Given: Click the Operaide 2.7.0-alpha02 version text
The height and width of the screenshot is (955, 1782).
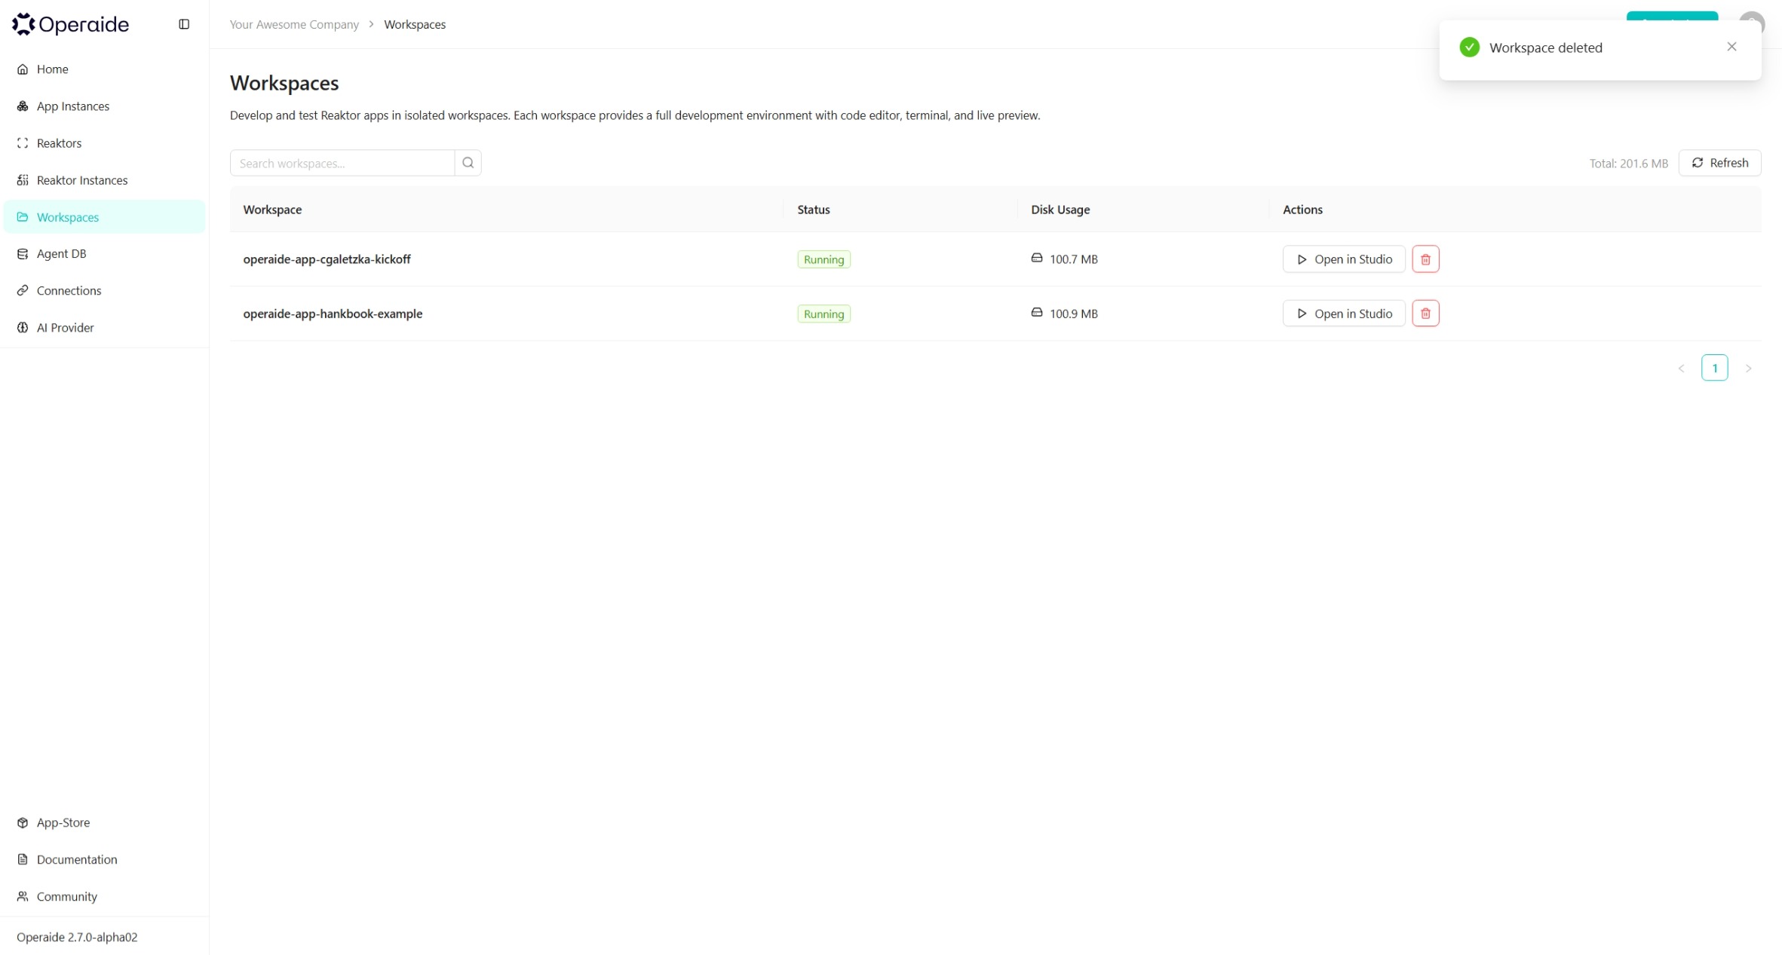Looking at the screenshot, I should coord(77,937).
